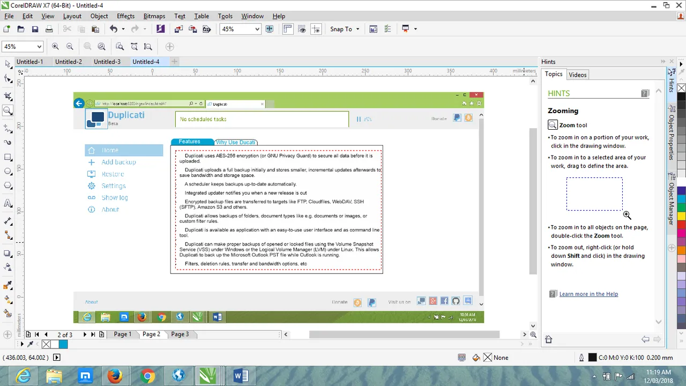Click the horizontal scrollbar thumb
This screenshot has width=686, height=386.
pos(404,335)
